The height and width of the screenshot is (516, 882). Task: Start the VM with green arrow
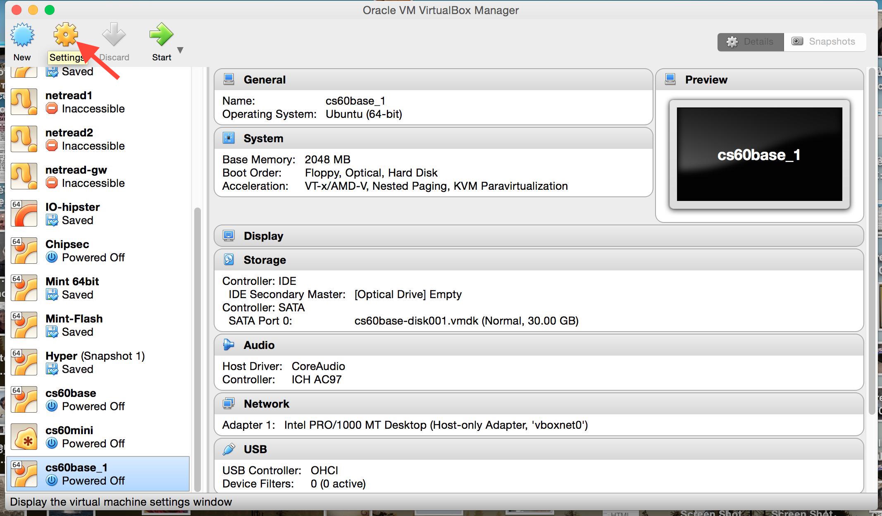coord(161,34)
